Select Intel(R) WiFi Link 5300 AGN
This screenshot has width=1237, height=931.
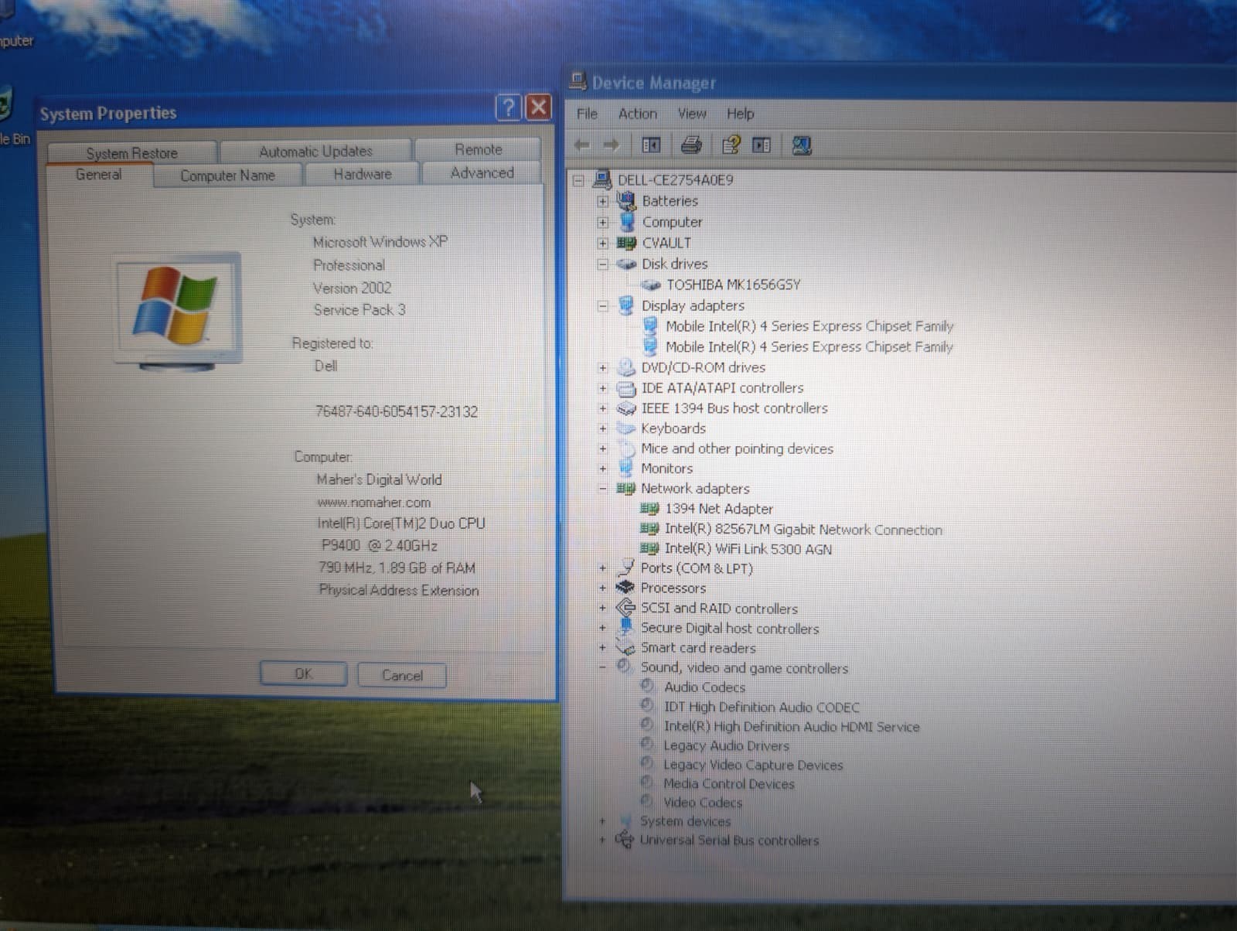coord(748,550)
